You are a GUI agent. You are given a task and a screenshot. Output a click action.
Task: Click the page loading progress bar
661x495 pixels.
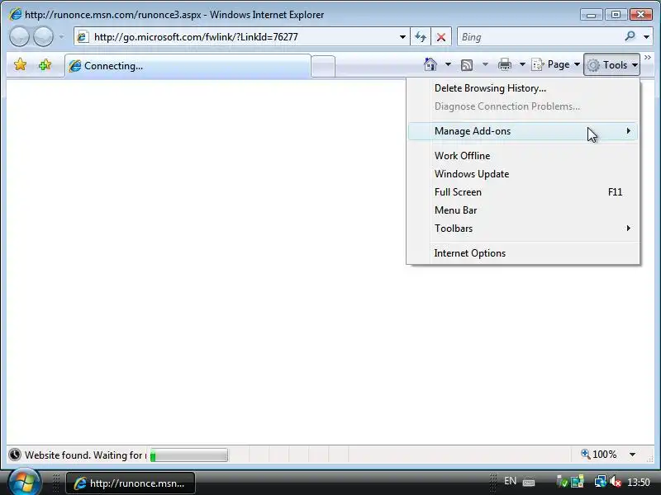[x=189, y=455]
